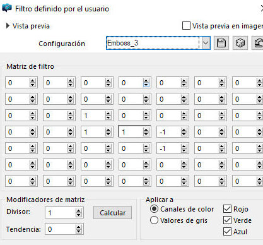Click the Calcular button
This screenshot has width=263, height=245.
pos(112,213)
